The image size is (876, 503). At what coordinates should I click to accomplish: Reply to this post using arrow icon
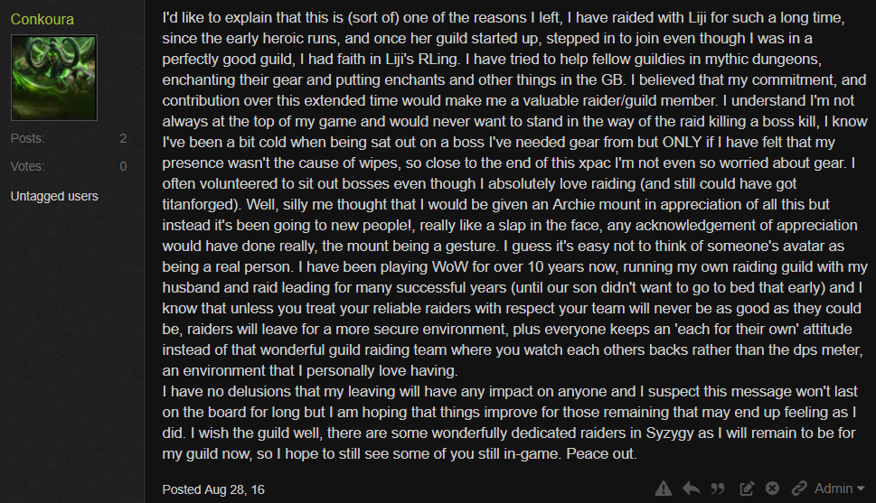point(691,489)
